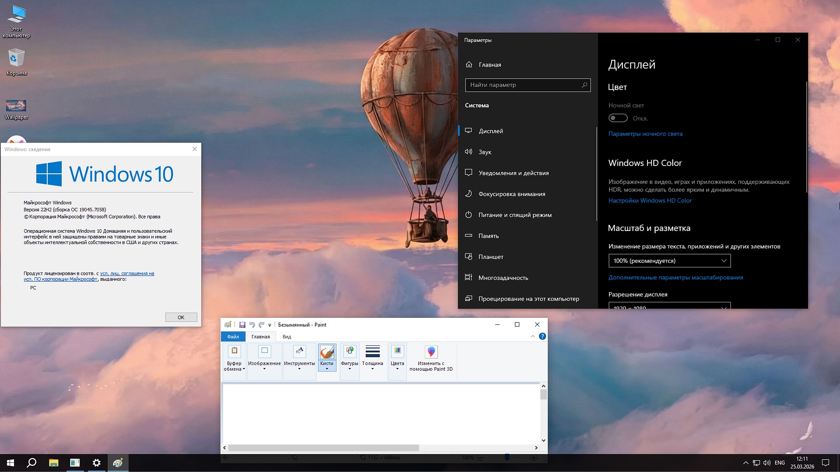The height and width of the screenshot is (472, 840).
Task: Open the display scaling dropdown showing 100%
Action: (x=669, y=261)
